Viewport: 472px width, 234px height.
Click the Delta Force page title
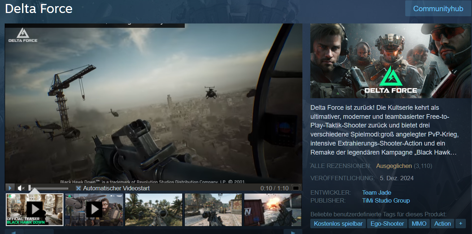click(x=39, y=9)
